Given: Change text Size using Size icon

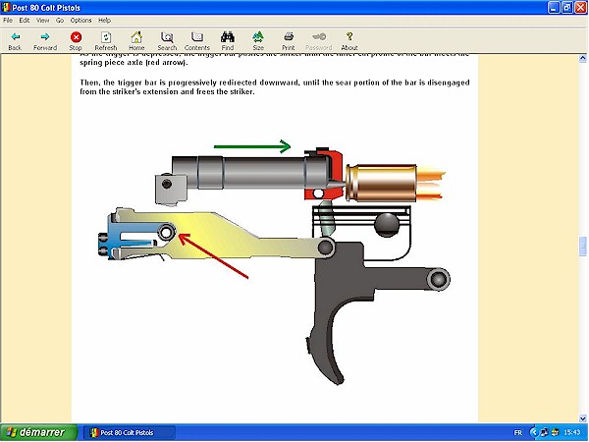Looking at the screenshot, I should point(258,37).
